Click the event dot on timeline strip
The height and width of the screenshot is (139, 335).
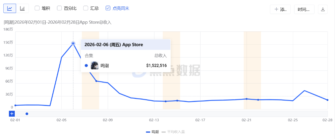(27, 114)
